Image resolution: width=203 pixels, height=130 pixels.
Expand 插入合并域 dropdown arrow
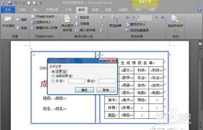pyautogui.click(x=97, y=30)
